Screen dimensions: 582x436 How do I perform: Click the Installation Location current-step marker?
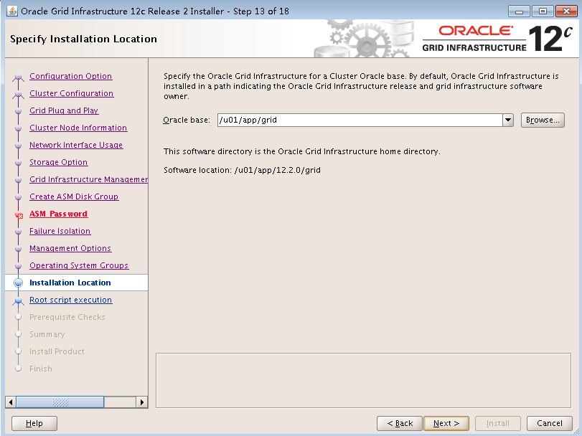18,283
